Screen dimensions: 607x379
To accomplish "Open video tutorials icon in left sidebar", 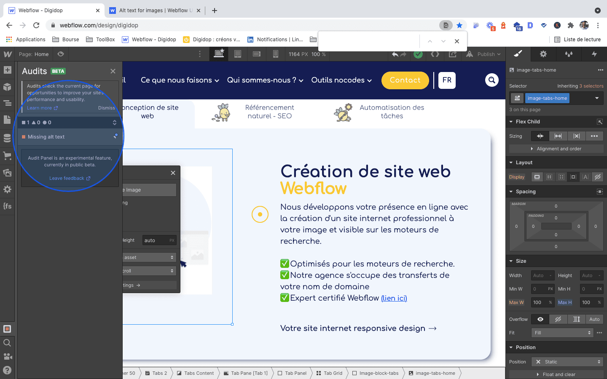I will click(x=7, y=356).
